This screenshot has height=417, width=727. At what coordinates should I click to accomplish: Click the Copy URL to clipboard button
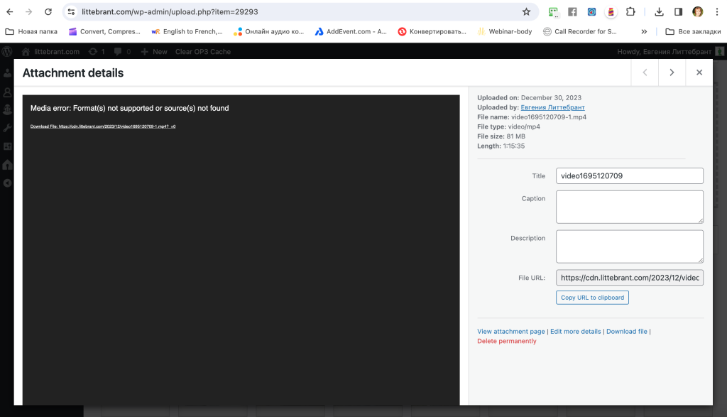click(x=592, y=298)
